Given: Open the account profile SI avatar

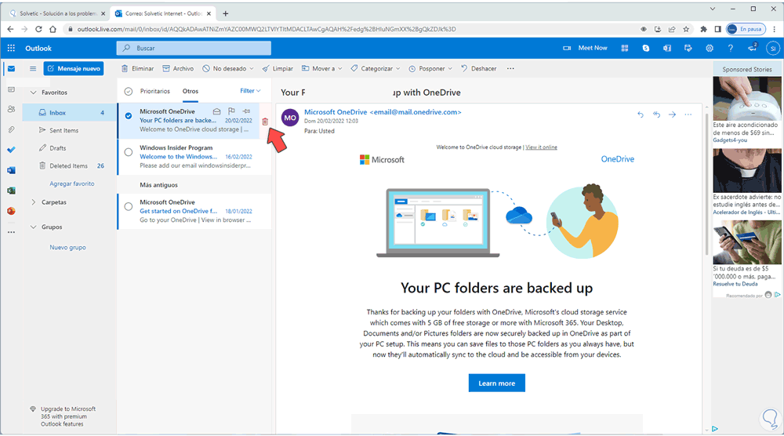Looking at the screenshot, I should (x=773, y=48).
